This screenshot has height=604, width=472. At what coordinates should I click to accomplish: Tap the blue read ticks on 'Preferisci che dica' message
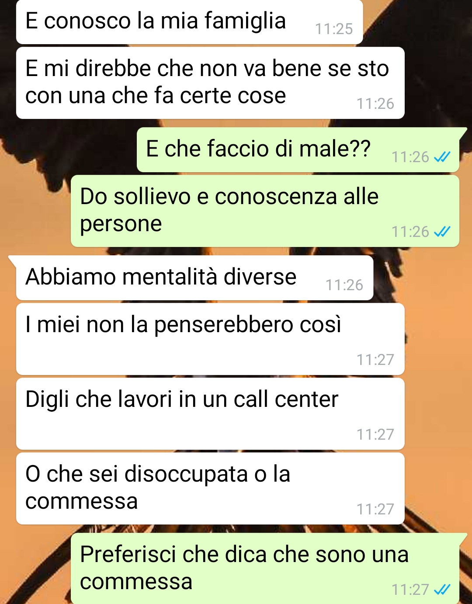442,590
